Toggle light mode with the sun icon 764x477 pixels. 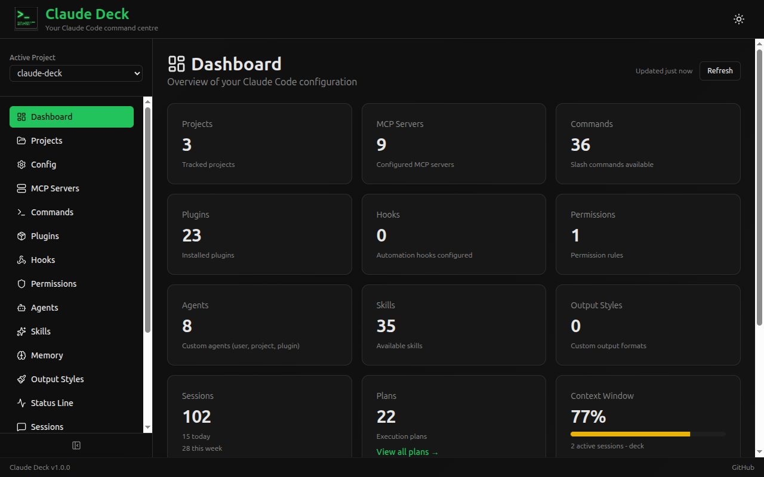pyautogui.click(x=738, y=19)
